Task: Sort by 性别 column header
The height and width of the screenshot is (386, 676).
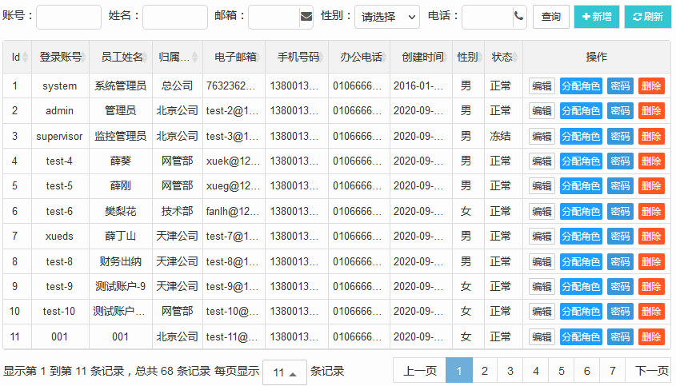Action: (468, 57)
